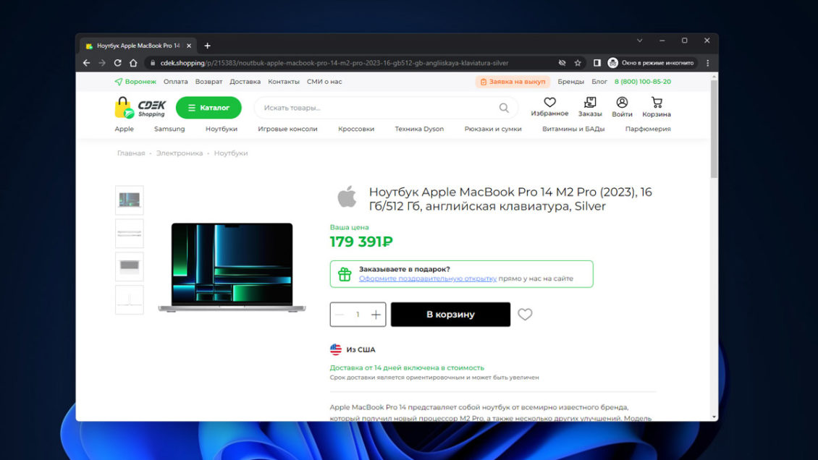
Task: Increase quantity with the plus button
Action: point(376,315)
